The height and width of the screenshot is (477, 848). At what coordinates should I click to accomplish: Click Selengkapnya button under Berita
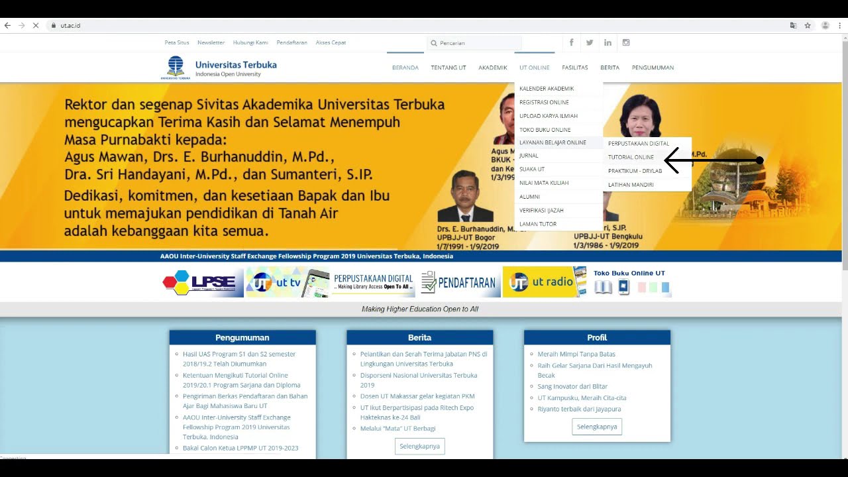pyautogui.click(x=419, y=446)
